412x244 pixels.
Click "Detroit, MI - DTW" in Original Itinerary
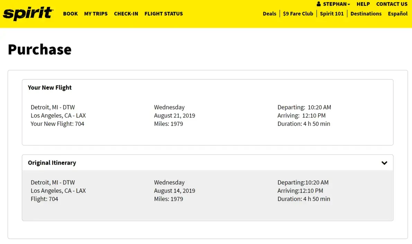tap(53, 182)
